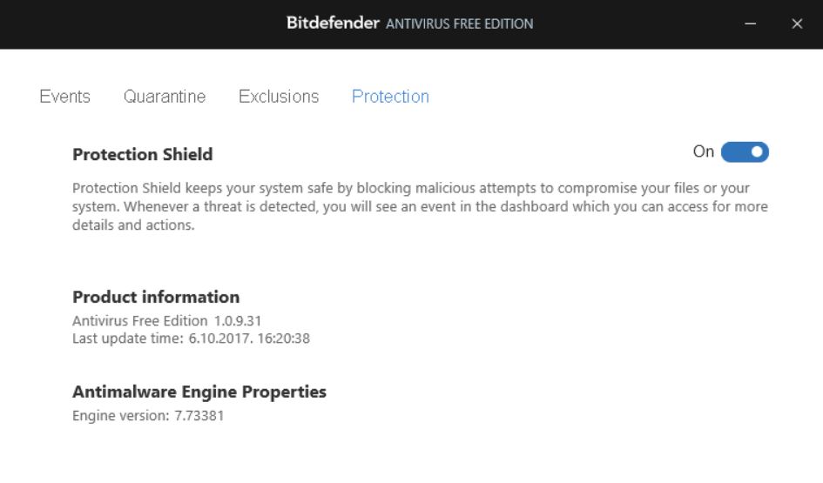The height and width of the screenshot is (483, 823).
Task: Click the Bitdefender logo in title bar
Action: pyautogui.click(x=334, y=23)
